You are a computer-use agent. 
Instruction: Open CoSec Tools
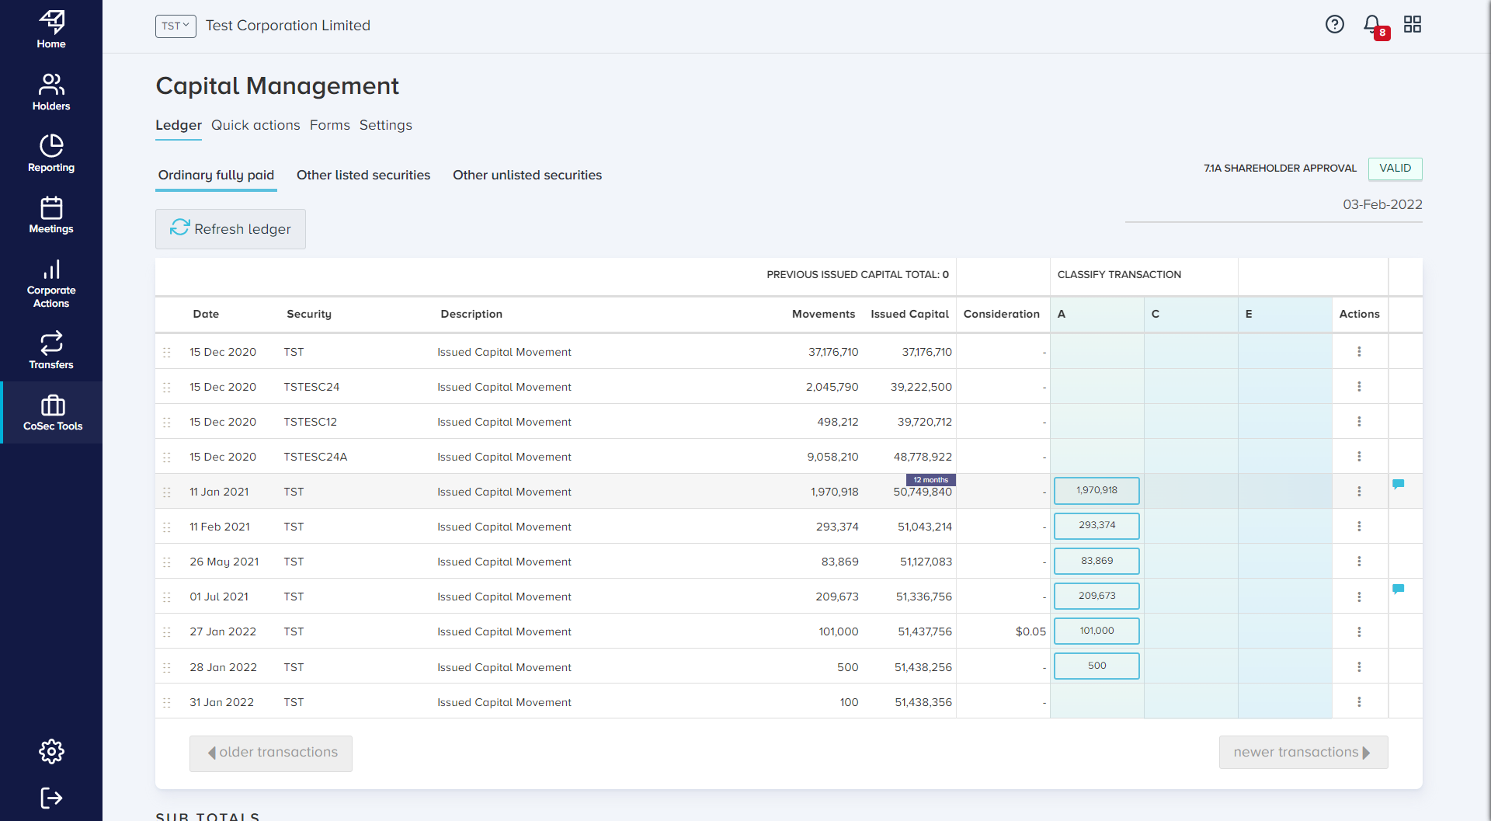[50, 412]
